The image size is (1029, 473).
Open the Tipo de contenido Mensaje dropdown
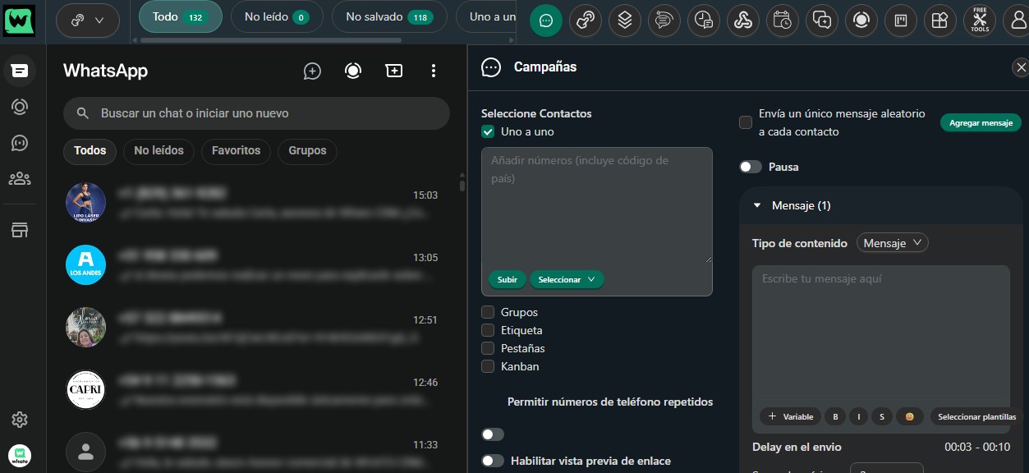(x=893, y=243)
